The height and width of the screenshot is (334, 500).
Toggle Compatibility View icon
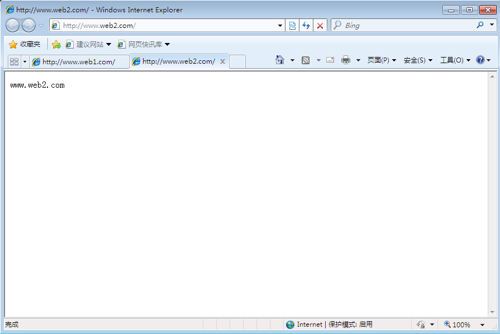tap(292, 26)
